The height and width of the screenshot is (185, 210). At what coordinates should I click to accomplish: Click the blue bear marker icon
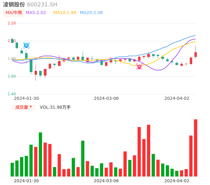[x=26, y=45]
